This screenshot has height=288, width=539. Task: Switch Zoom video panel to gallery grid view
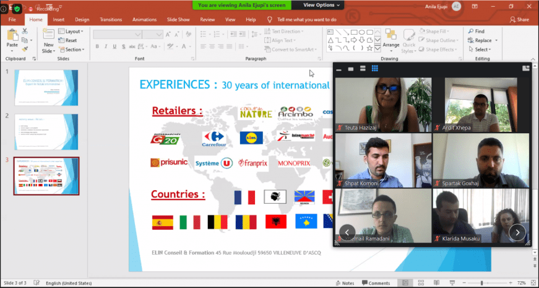(x=374, y=69)
